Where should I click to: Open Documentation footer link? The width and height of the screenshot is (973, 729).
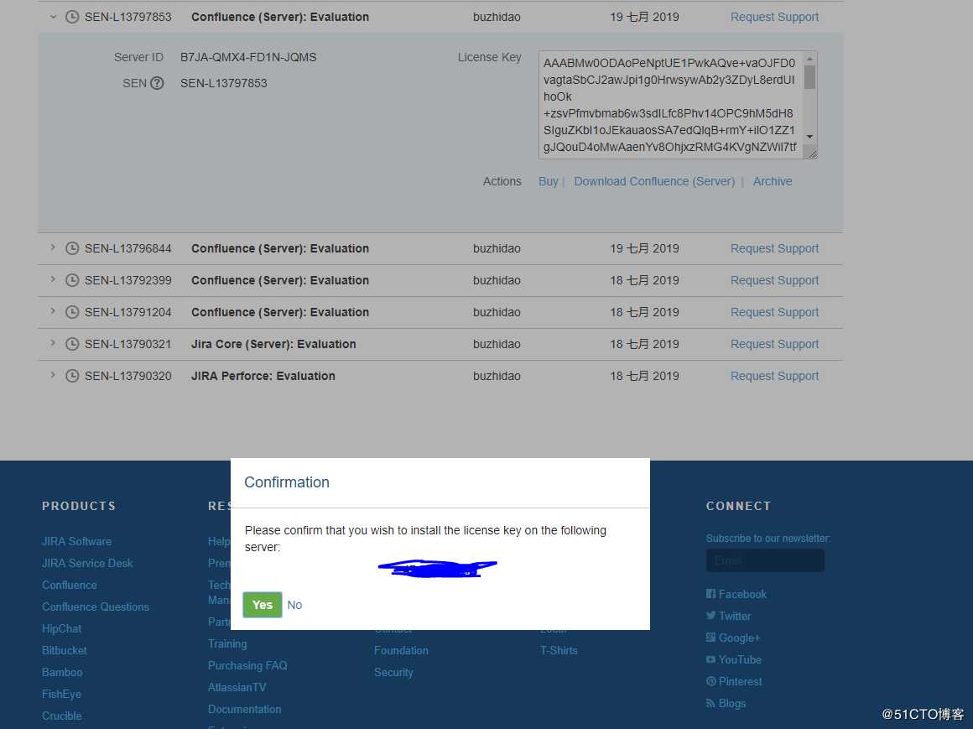coord(244,709)
